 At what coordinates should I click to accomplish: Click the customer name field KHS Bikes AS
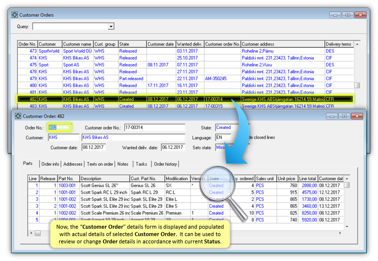[x=133, y=137]
